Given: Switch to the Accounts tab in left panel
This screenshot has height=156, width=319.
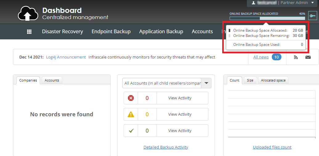Looking at the screenshot, I should [x=52, y=80].
